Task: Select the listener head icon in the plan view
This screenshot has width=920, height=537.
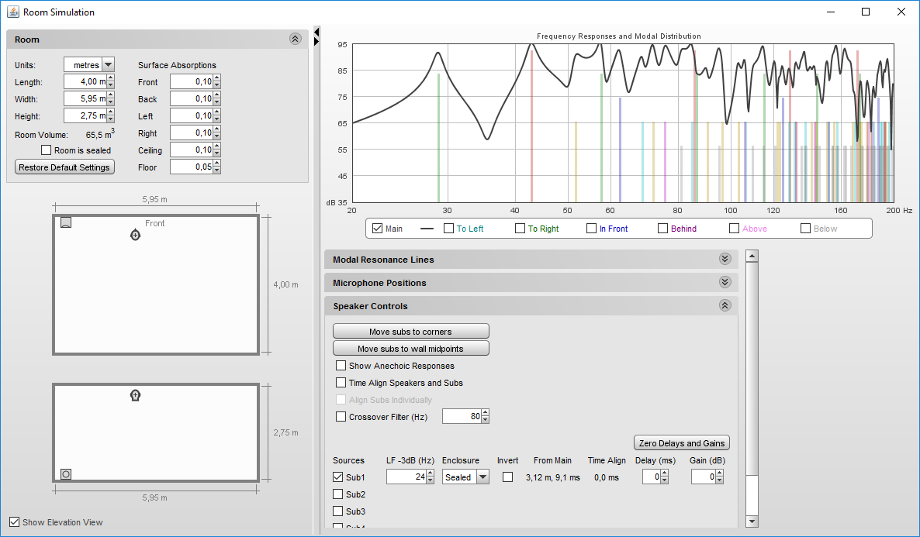Action: 135,235
